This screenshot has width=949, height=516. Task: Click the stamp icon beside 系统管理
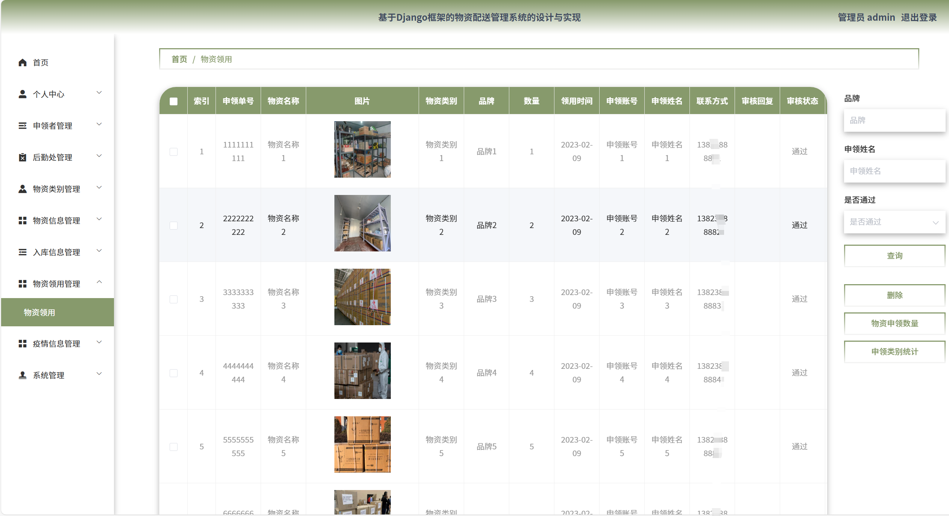click(x=23, y=375)
